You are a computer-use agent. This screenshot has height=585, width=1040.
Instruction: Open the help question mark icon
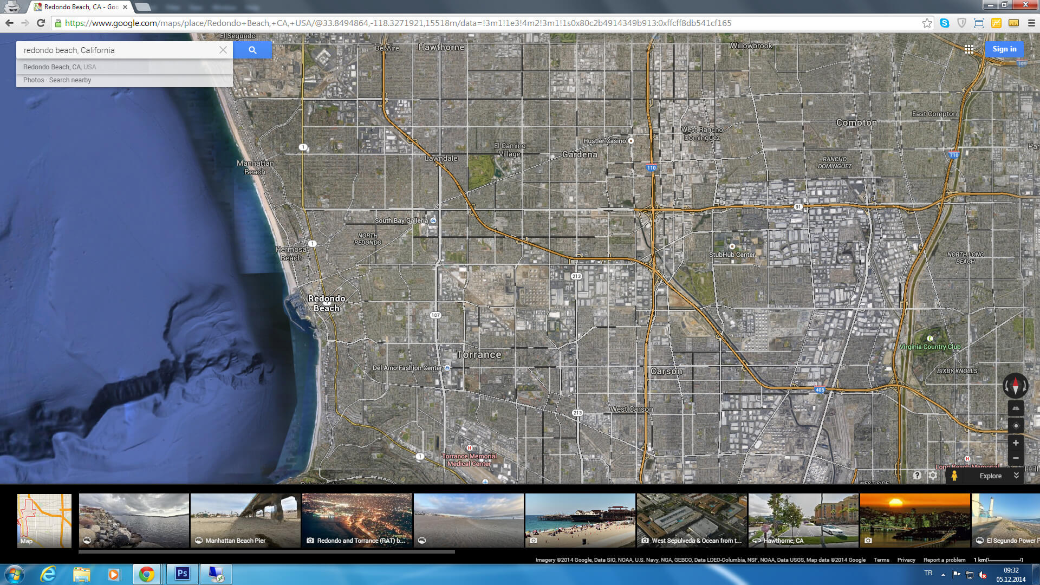(x=917, y=476)
